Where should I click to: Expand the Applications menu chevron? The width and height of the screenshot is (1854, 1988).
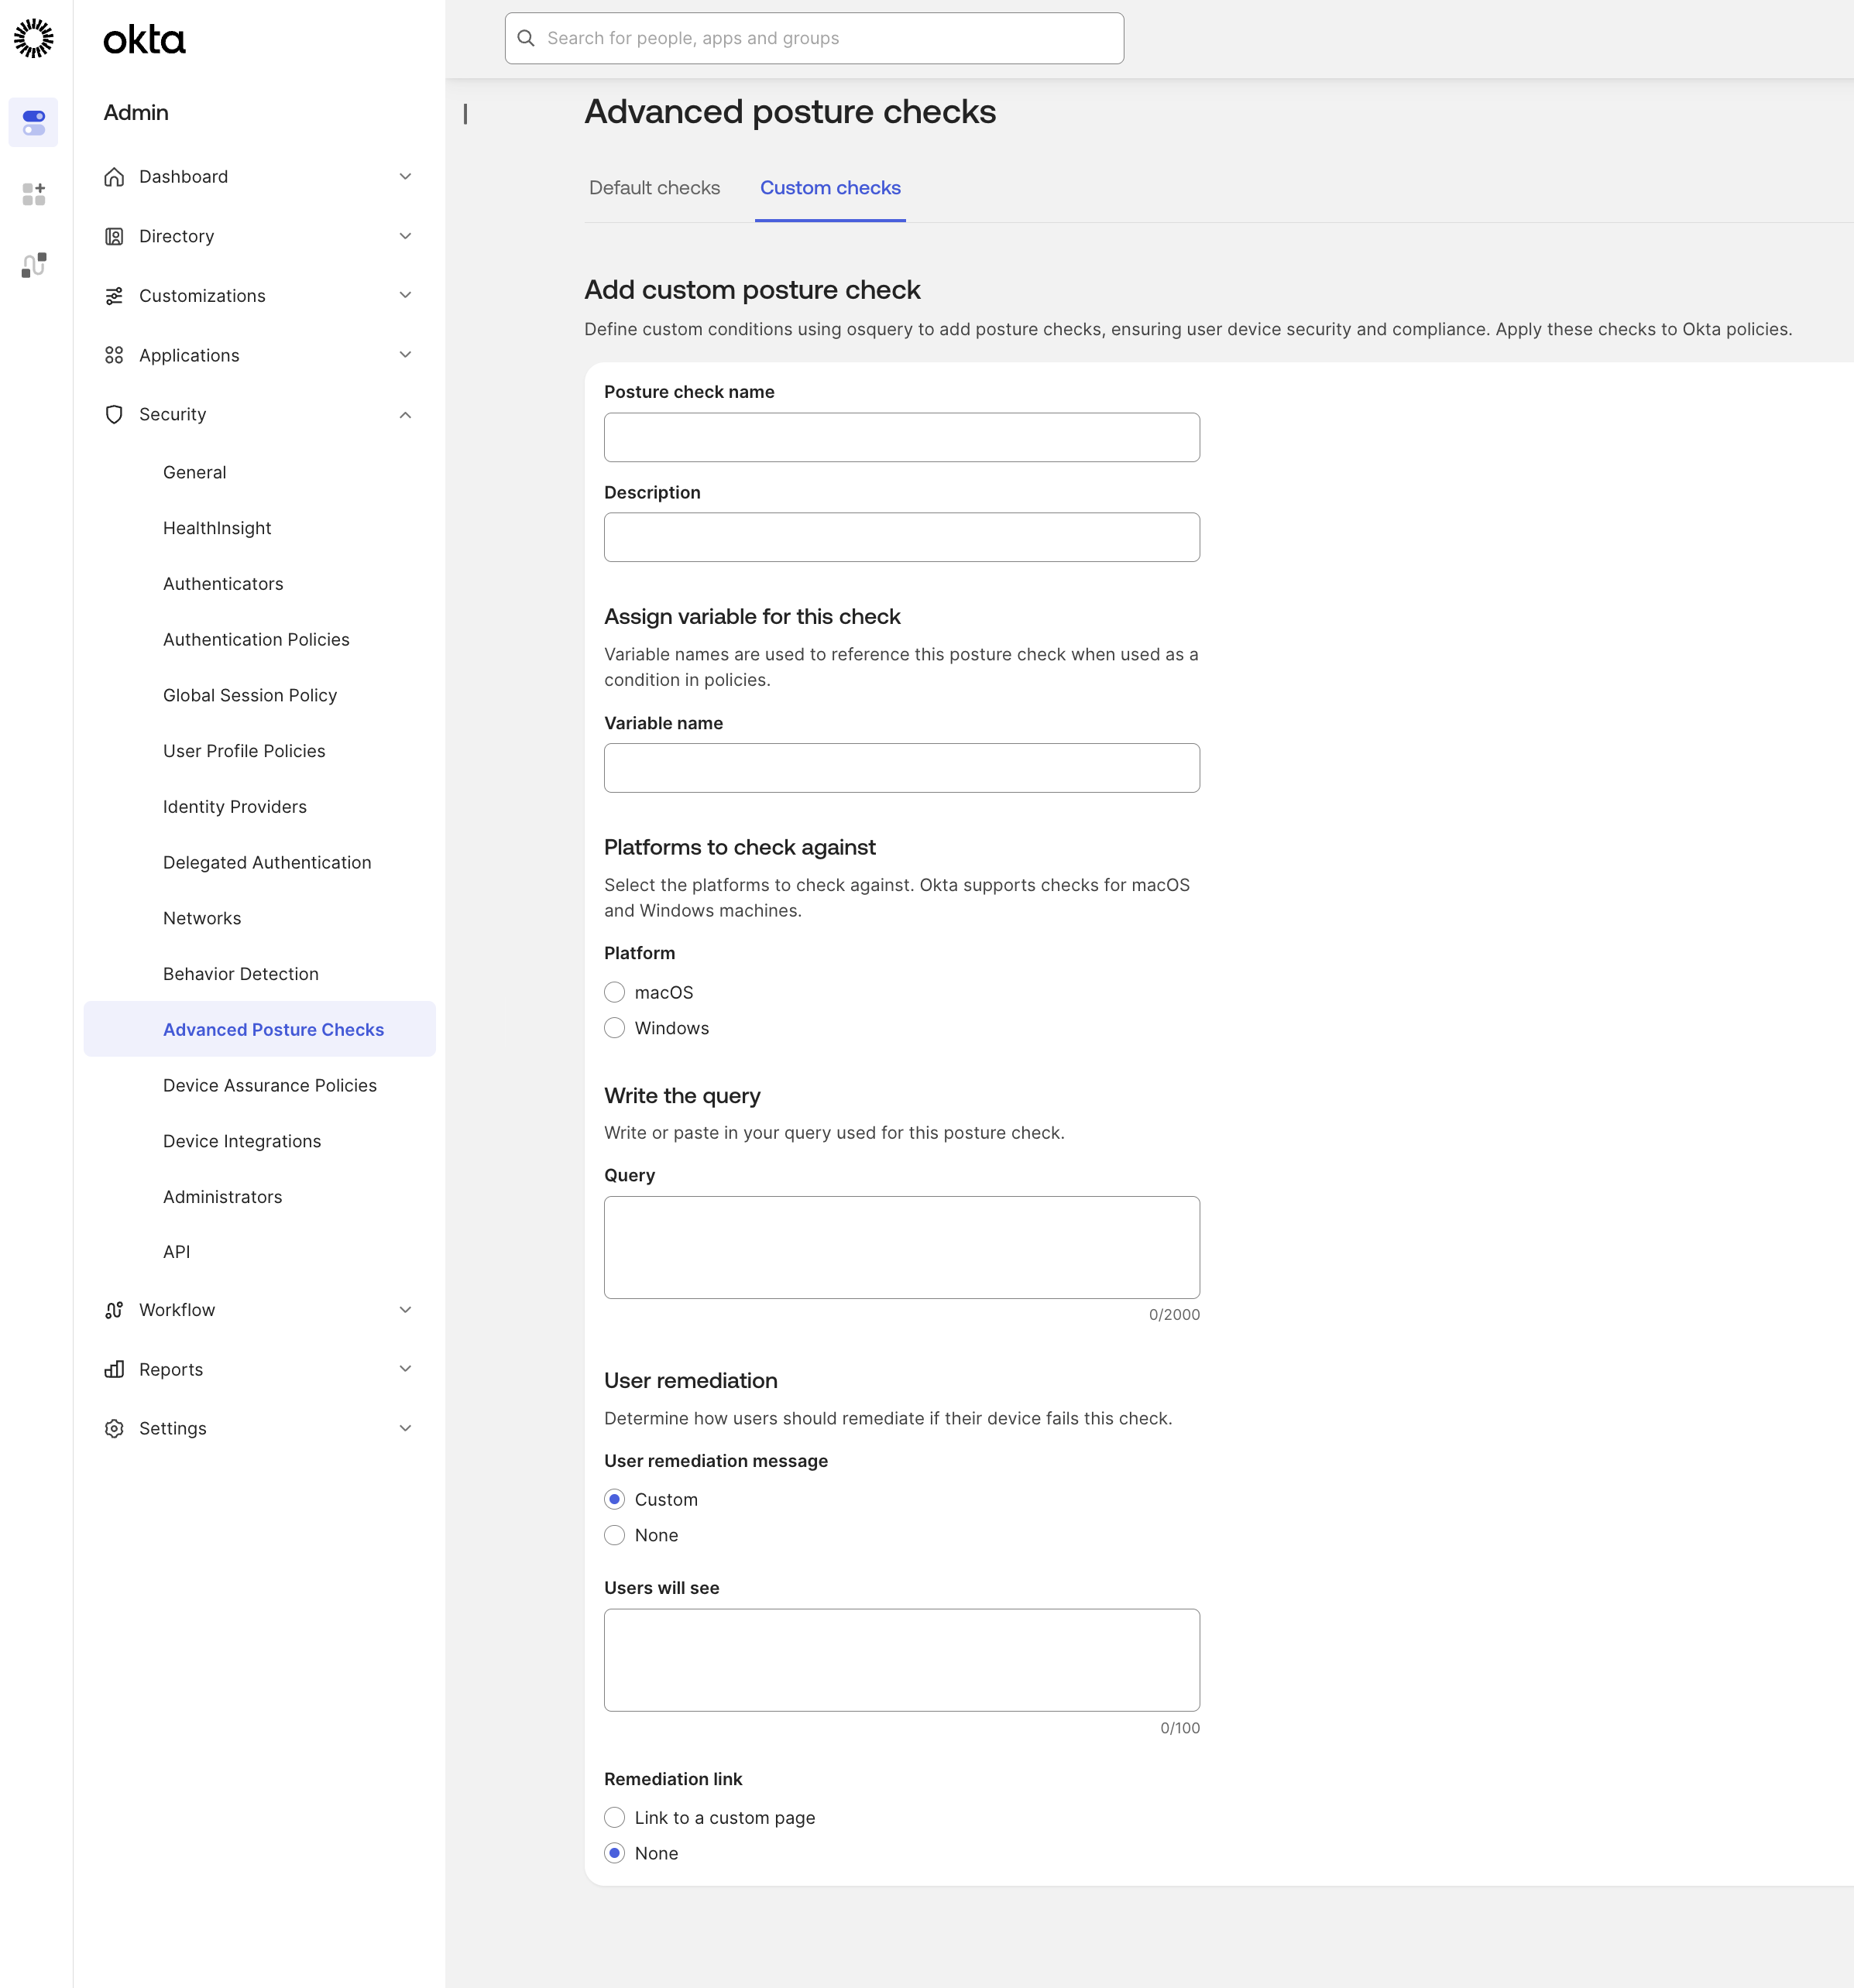tap(405, 355)
